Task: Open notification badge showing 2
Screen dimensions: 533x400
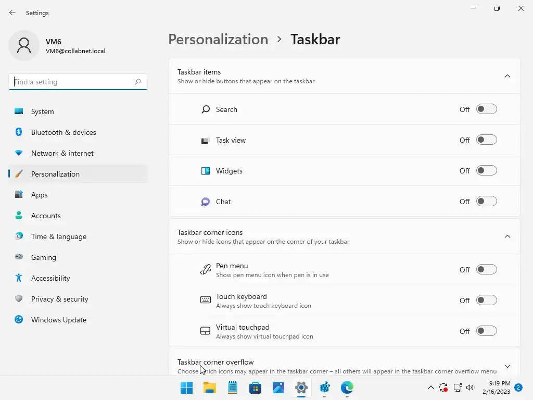Action: click(518, 387)
